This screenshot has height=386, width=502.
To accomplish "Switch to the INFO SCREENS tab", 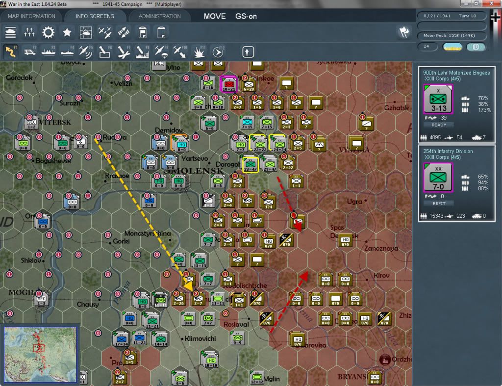I will 95,16.
